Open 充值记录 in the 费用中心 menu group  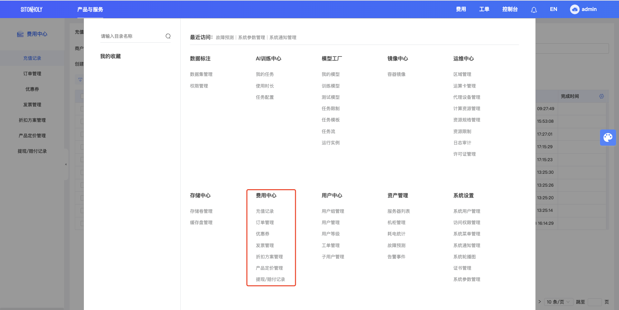(x=265, y=211)
